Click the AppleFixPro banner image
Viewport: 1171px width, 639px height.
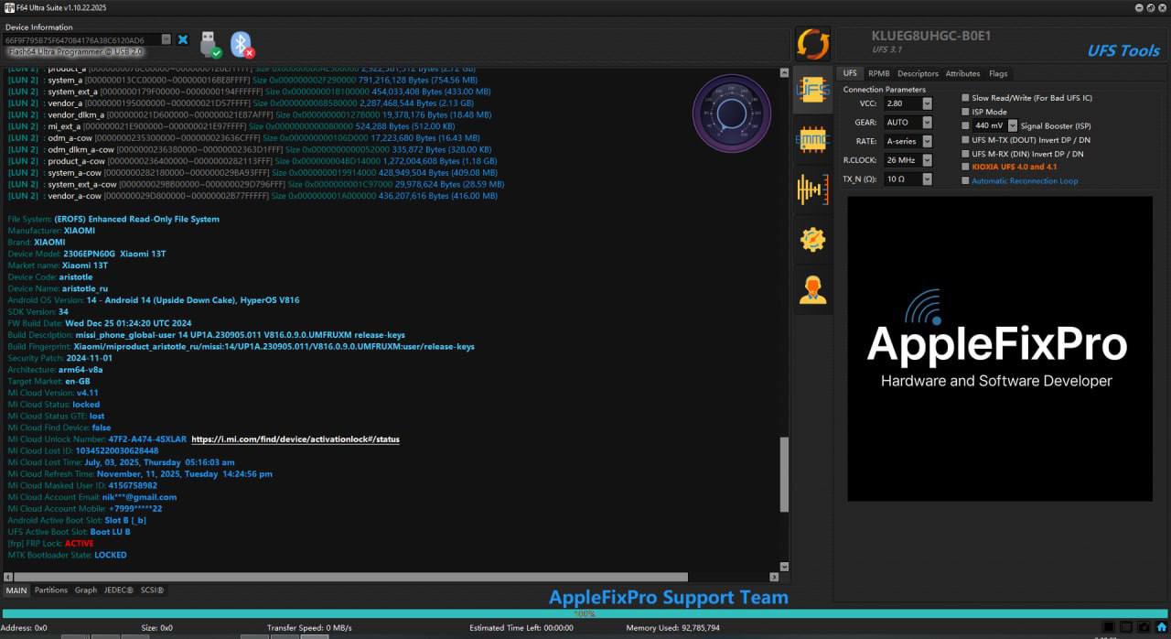tap(1000, 349)
